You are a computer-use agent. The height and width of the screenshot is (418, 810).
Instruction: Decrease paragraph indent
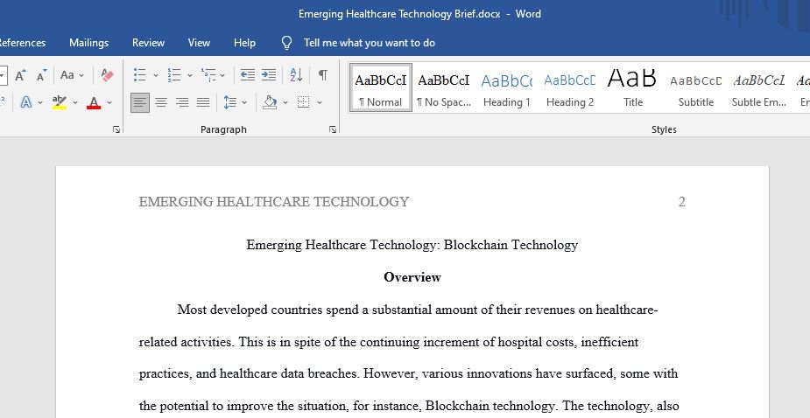pos(248,75)
